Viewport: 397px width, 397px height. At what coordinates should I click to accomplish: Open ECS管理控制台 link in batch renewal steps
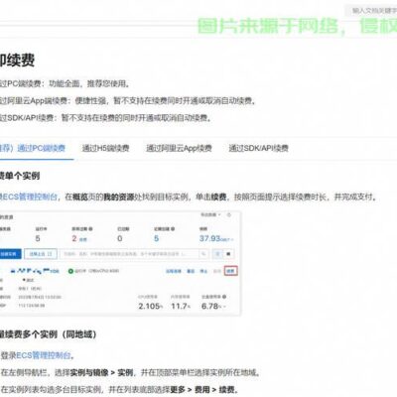click(x=44, y=355)
